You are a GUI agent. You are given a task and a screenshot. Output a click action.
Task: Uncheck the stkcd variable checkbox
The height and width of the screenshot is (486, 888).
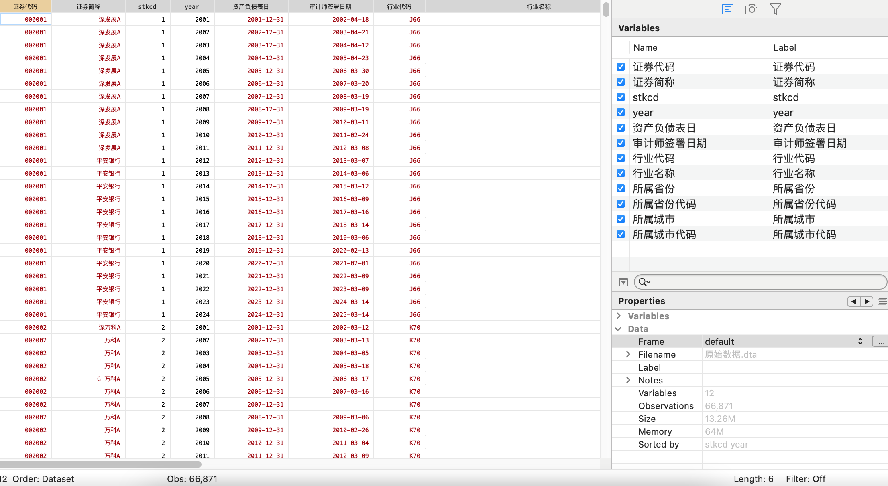[x=621, y=97]
